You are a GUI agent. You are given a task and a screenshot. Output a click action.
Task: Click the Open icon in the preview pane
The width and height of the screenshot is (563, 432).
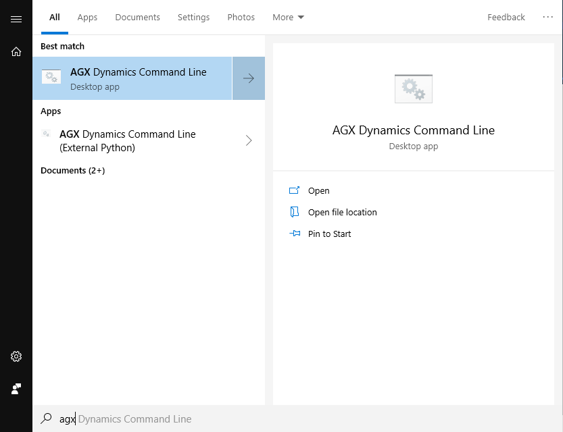[x=294, y=191]
